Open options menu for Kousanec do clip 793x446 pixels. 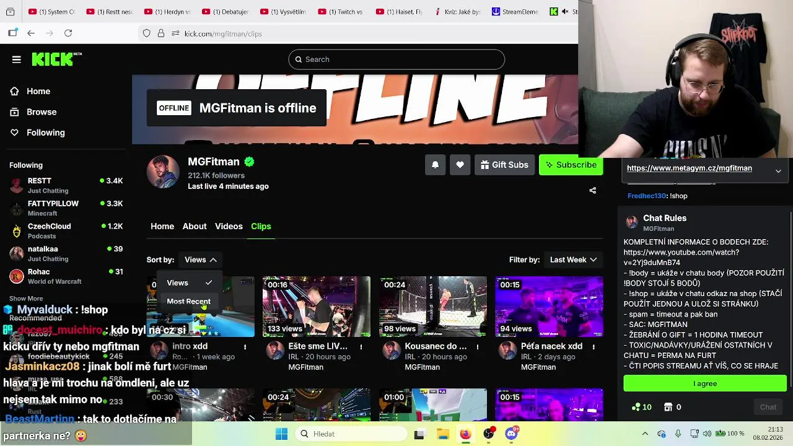[x=478, y=348]
